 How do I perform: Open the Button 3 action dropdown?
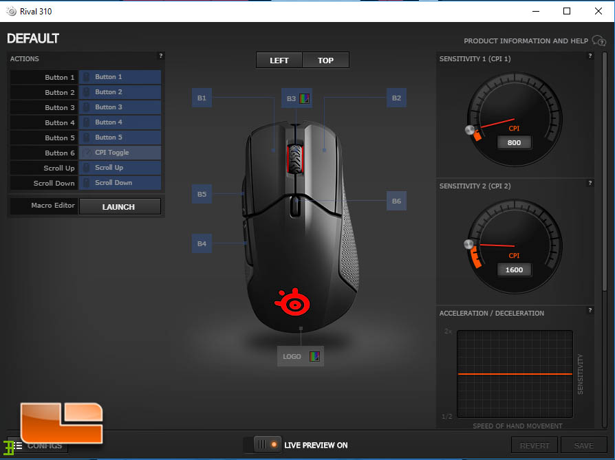[x=120, y=107]
